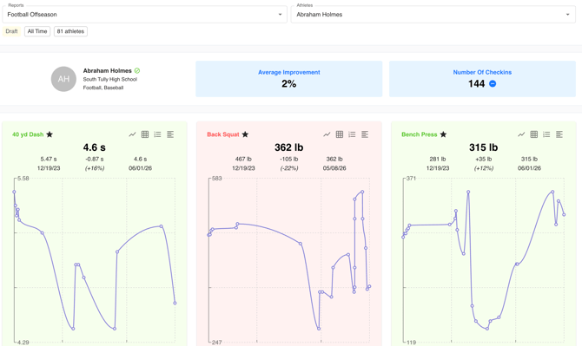Screen dimensions: 582x346
Task: Toggle the star beside Back Squat
Action: point(245,134)
